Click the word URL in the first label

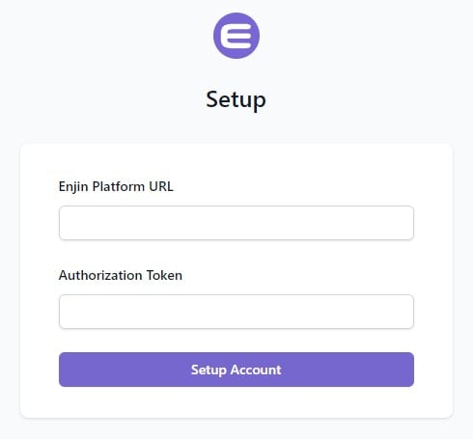click(x=161, y=186)
